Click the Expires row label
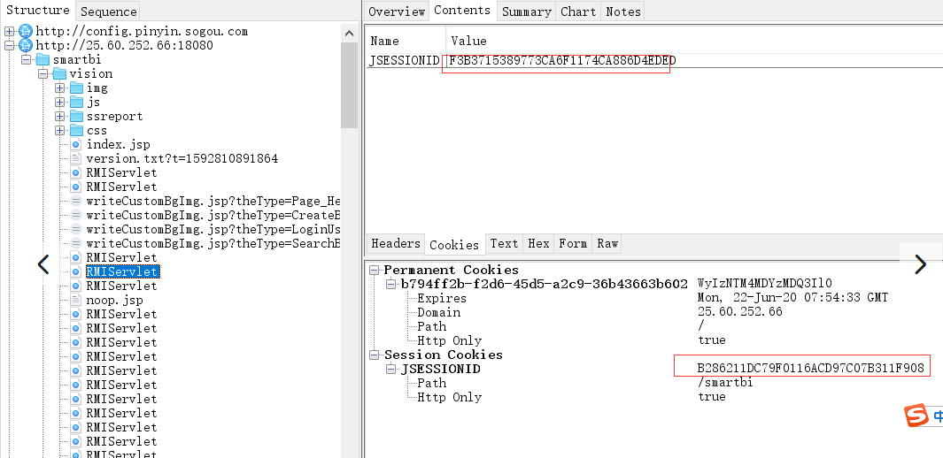Image resolution: width=943 pixels, height=458 pixels. [x=442, y=298]
